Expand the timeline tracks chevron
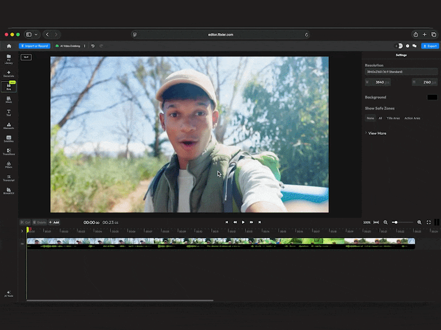The width and height of the screenshot is (441, 330). tap(22, 231)
